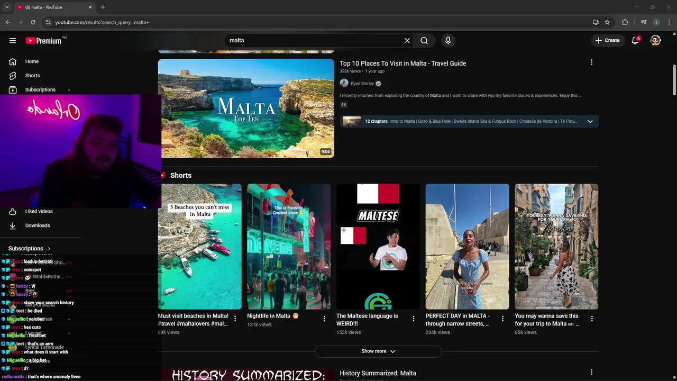Viewport: 677px width, 381px height.
Task: Open menu for Must visit beaches short
Action: (235, 319)
